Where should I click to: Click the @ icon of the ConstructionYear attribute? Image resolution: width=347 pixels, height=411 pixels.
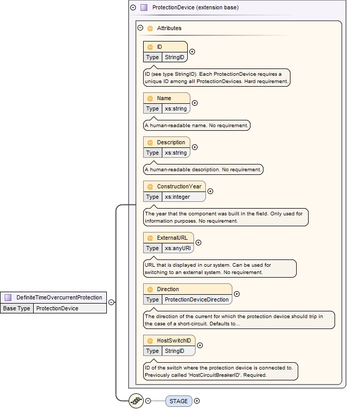(x=150, y=186)
